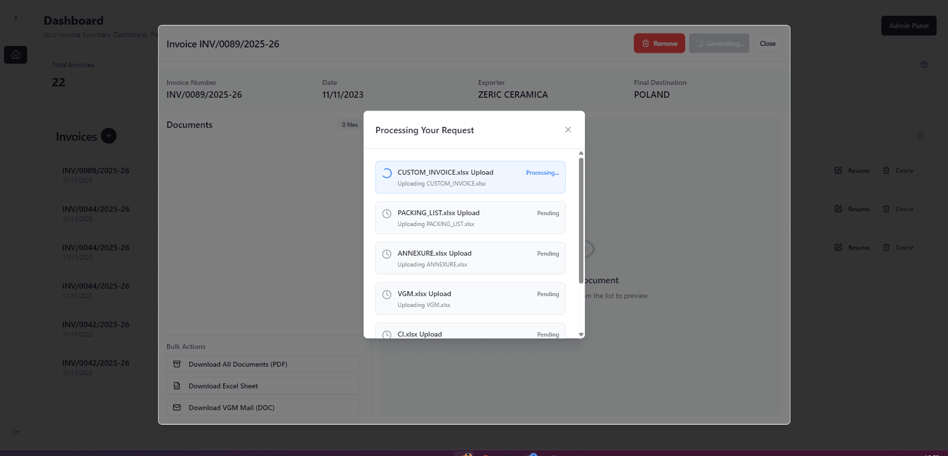This screenshot has width=948, height=456.
Task: Select the PACKING_LIST.xlsx Upload row
Action: 470,218
